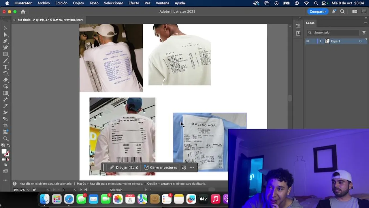Go to last artboard arrow

tap(86, 190)
